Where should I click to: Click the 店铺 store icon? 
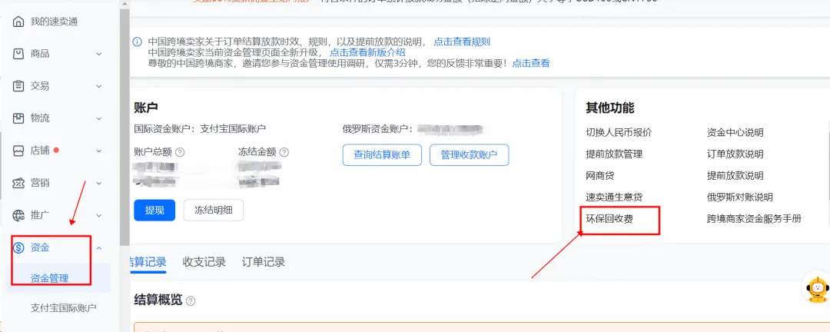[18, 151]
